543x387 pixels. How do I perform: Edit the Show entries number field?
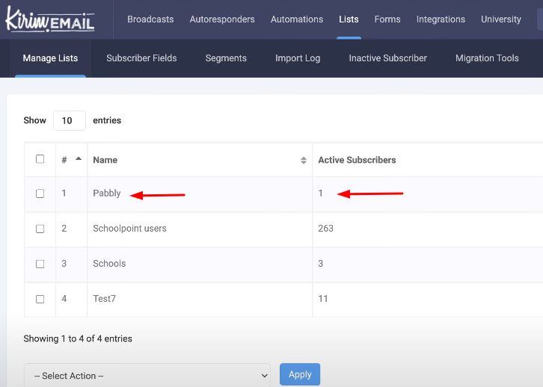tap(69, 120)
